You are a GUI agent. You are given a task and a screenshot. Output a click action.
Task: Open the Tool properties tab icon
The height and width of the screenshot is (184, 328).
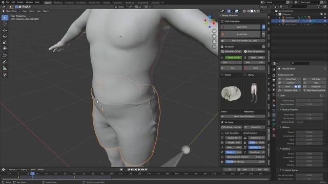coord(274,70)
